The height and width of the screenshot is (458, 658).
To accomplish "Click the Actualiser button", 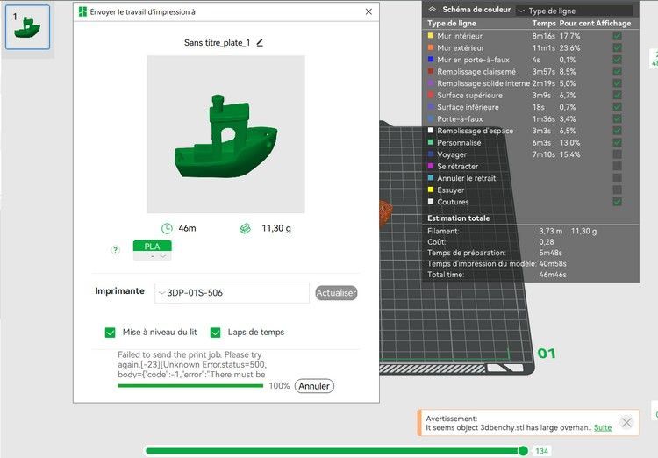I will pyautogui.click(x=336, y=293).
